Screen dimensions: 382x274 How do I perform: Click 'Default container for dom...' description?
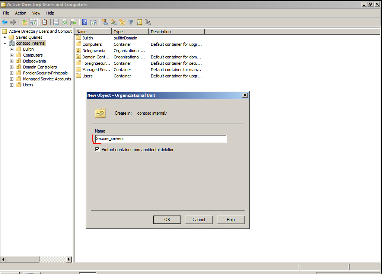(x=176, y=57)
